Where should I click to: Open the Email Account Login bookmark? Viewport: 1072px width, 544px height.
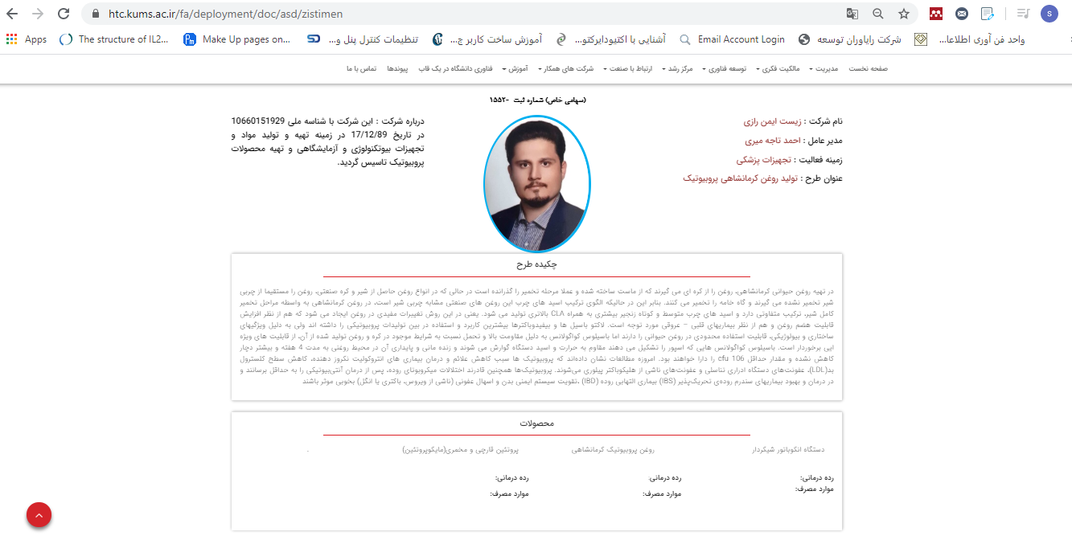[731, 39]
